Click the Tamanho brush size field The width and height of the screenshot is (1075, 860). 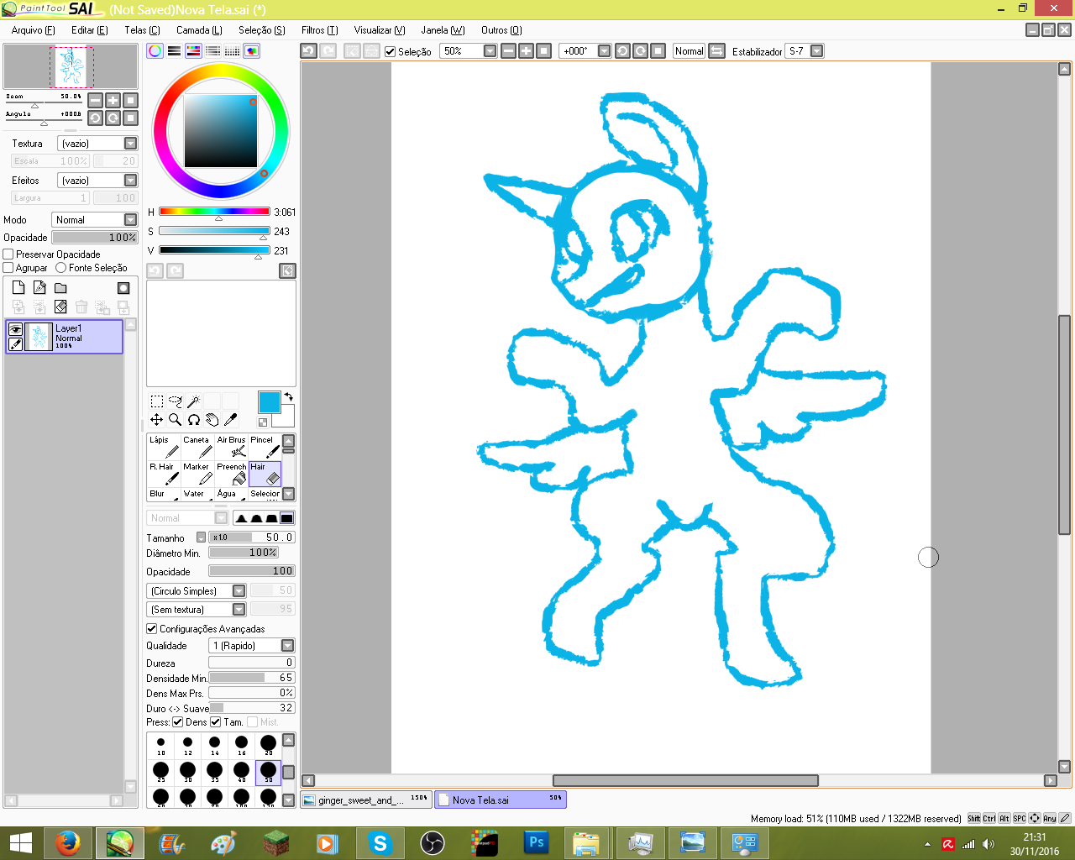pos(251,537)
